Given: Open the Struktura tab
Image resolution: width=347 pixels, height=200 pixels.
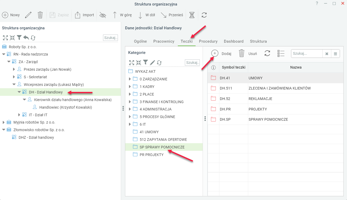Looking at the screenshot, I should tap(258, 41).
